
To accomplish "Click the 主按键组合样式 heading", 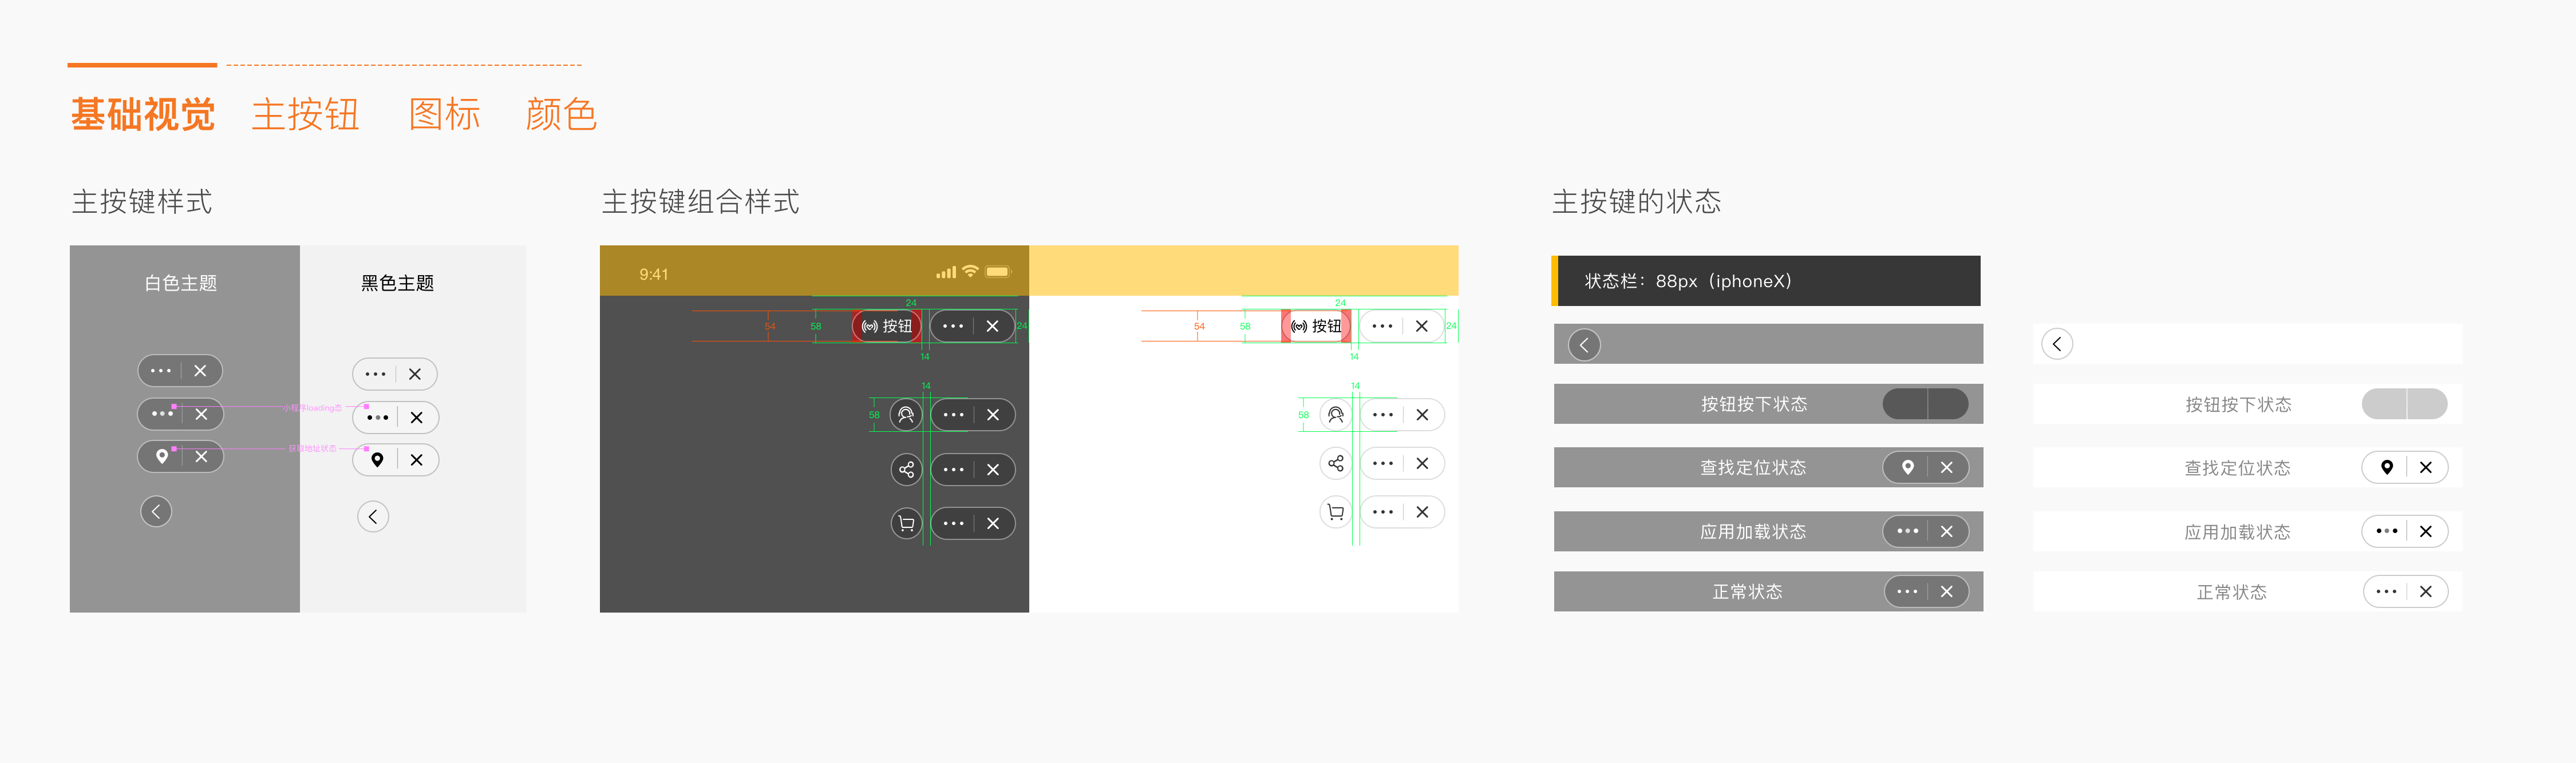I will pos(700,202).
